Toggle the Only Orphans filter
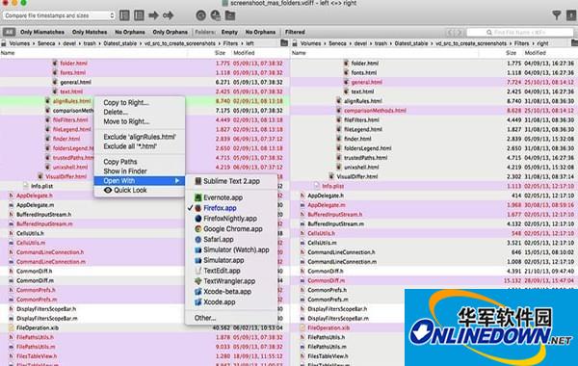578x366 pixels. (x=170, y=32)
